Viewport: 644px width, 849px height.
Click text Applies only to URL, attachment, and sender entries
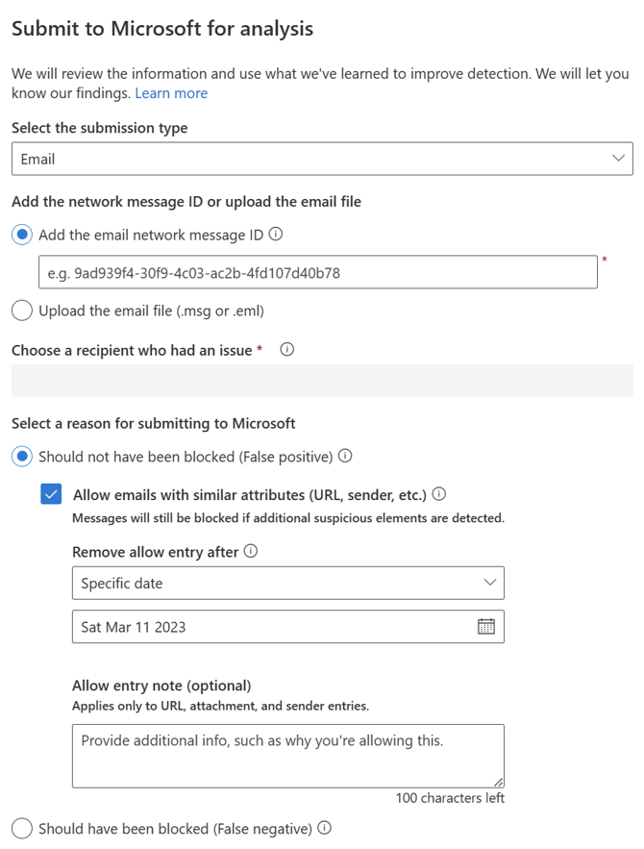point(220,706)
